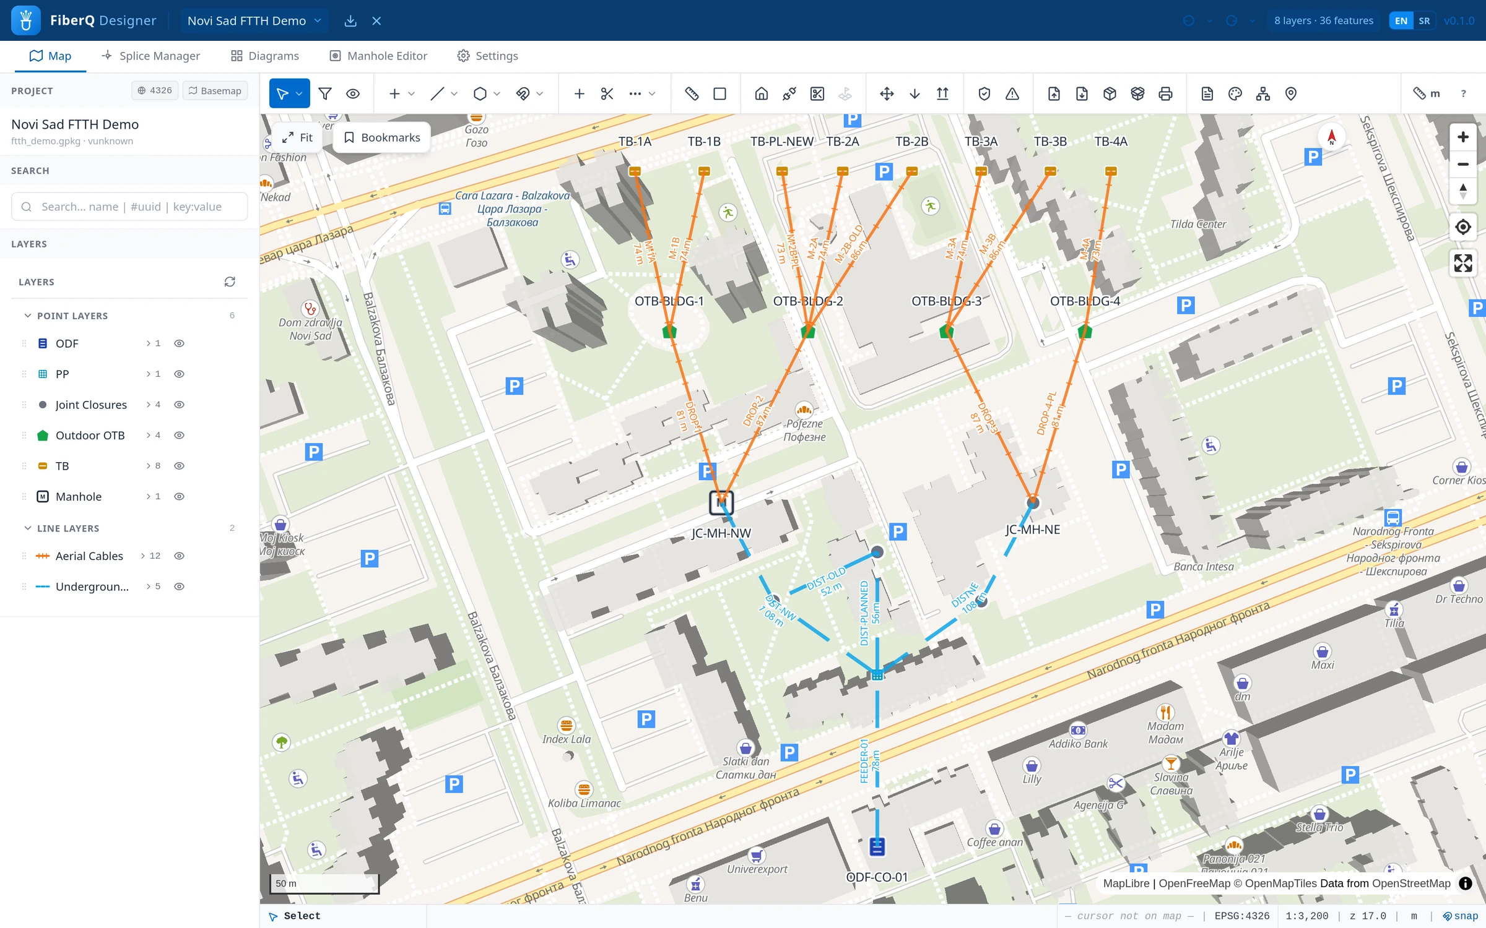Switch to the Map tab
The height and width of the screenshot is (928, 1486).
[50, 56]
